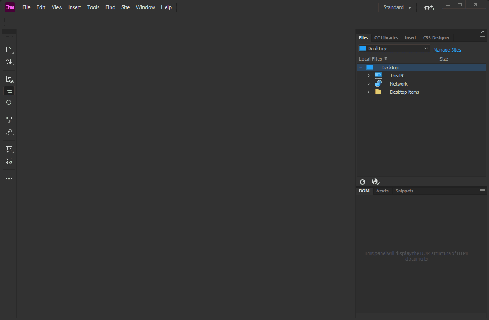Click the globe icon beside Refresh
Viewport: 489px width, 320px height.
(375, 182)
